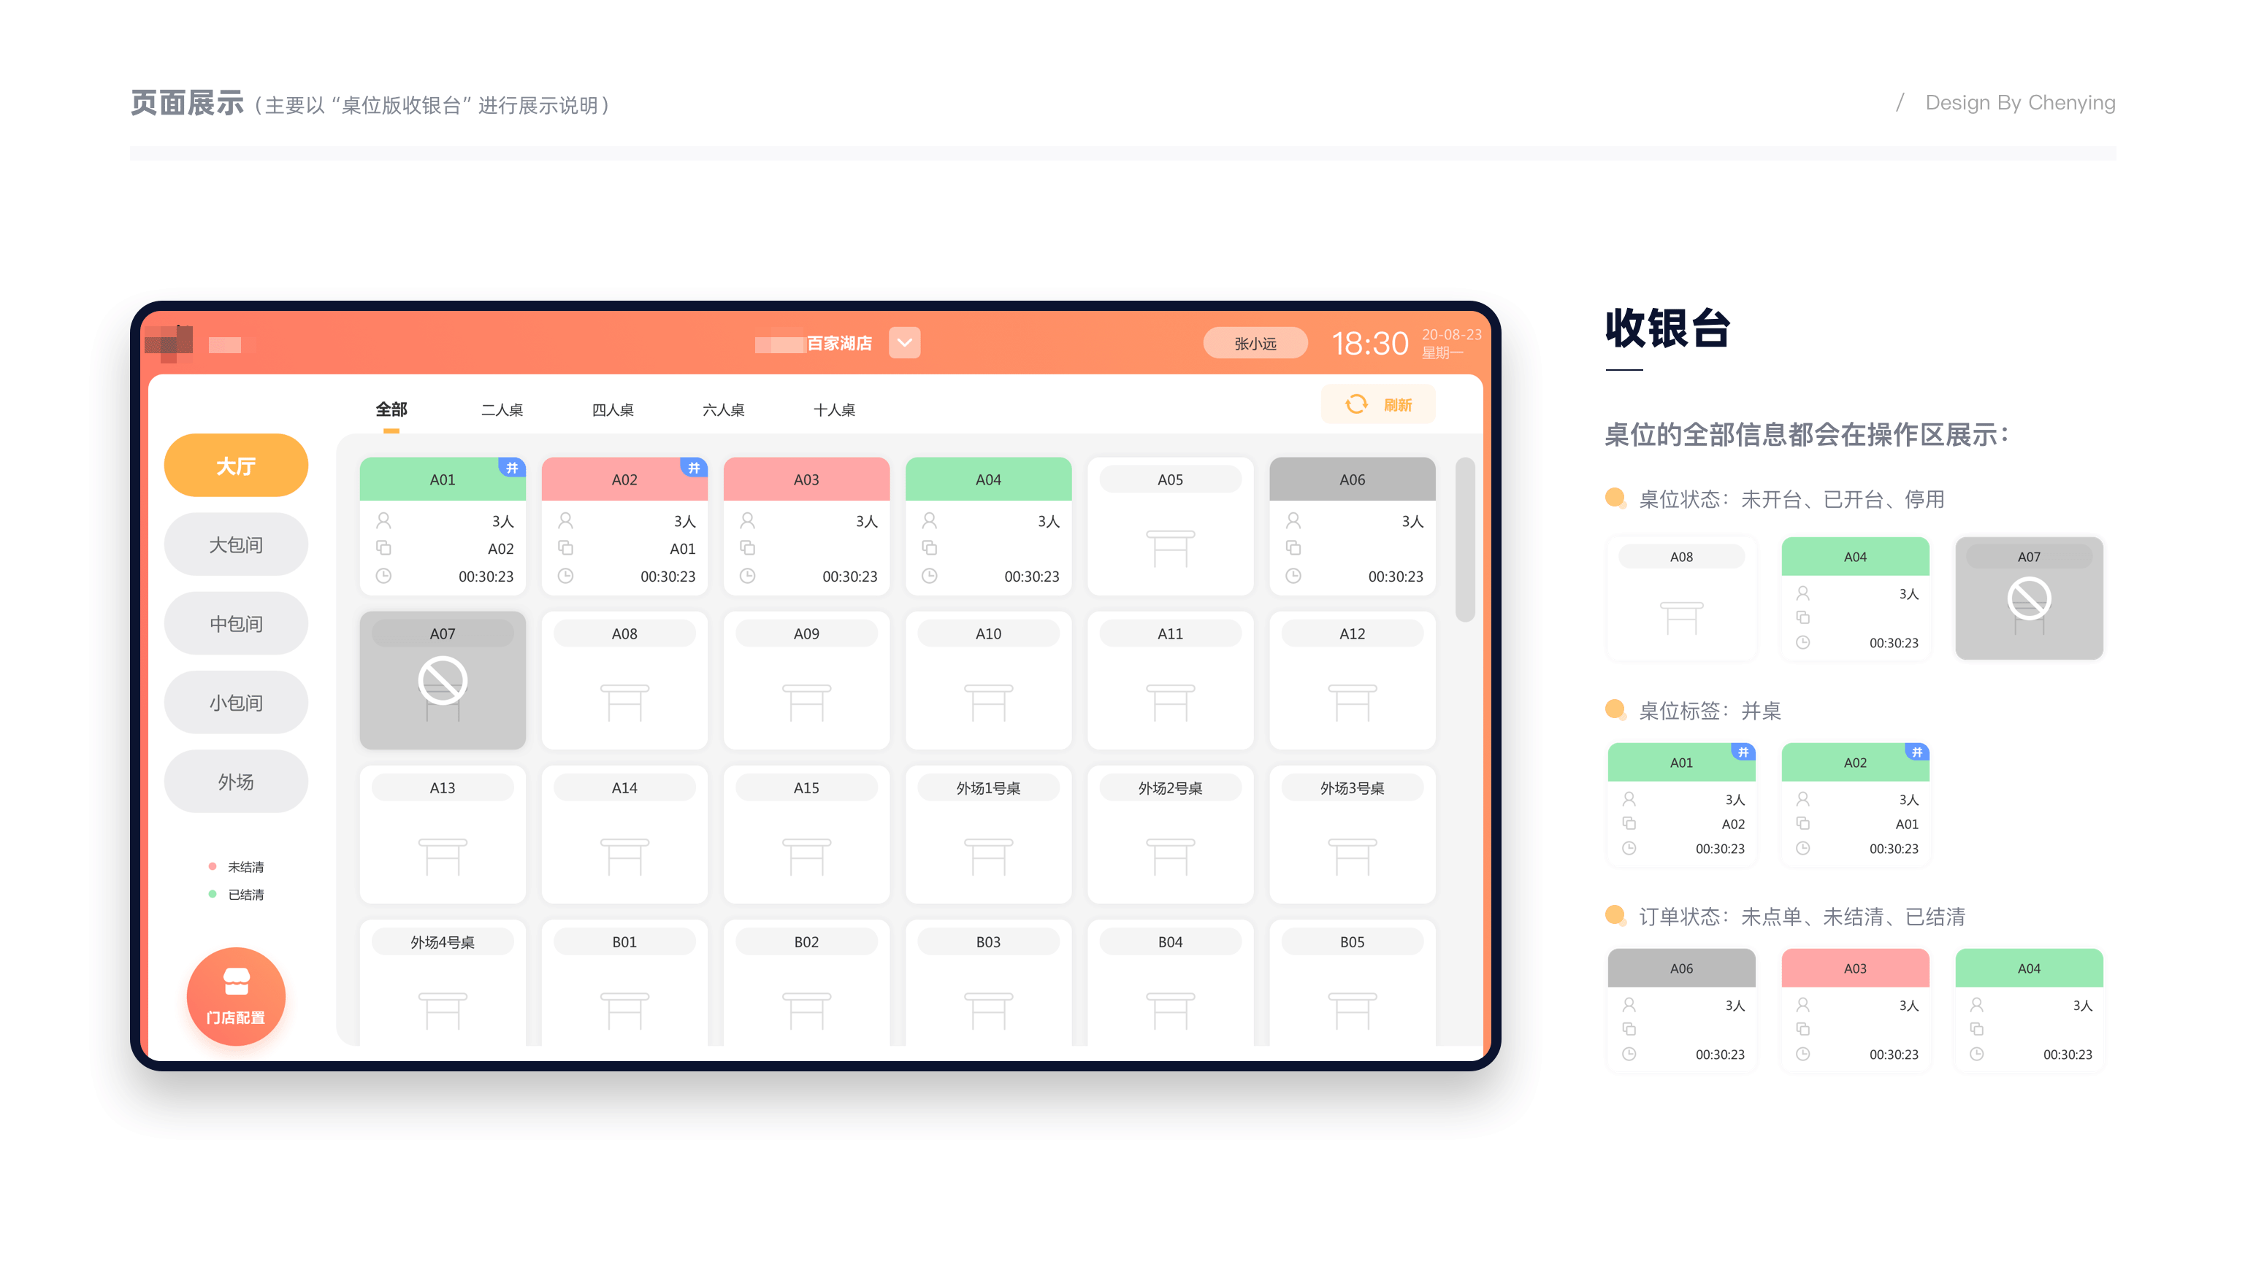Select the 全部 tab
This screenshot has height=1264, width=2245.
pos(391,409)
